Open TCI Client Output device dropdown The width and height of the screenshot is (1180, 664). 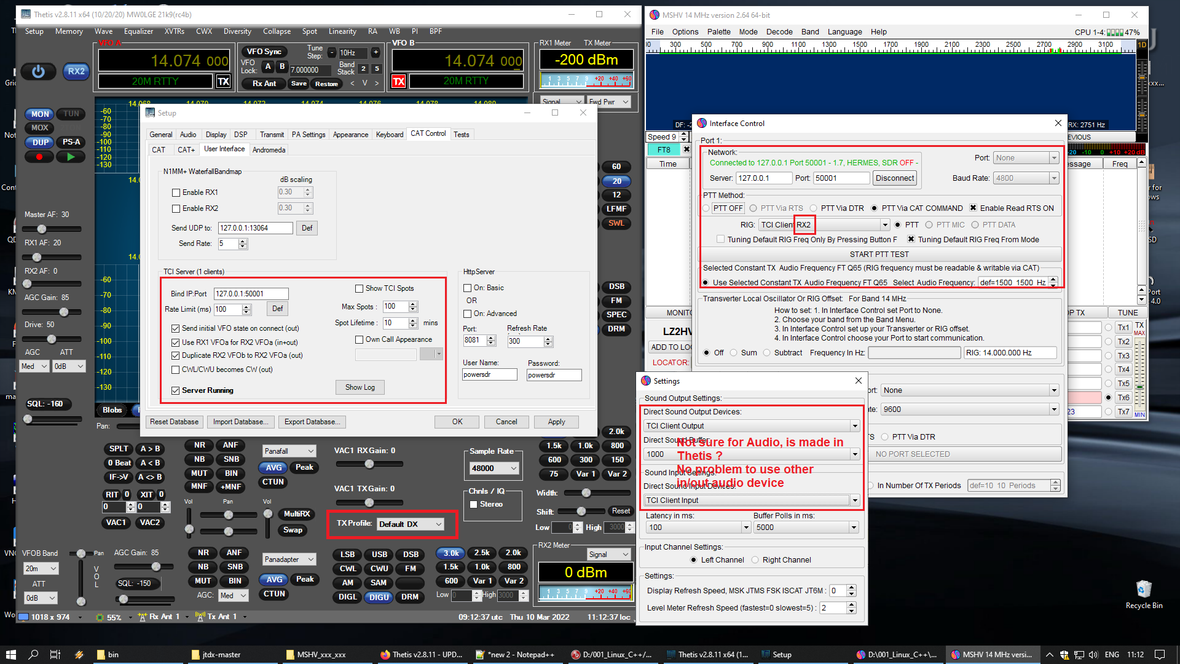[x=751, y=425]
